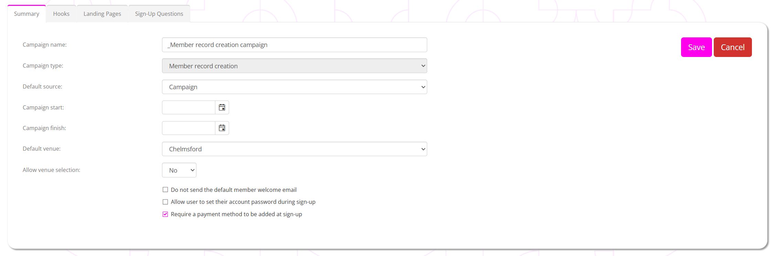Click into the Campaign finish date field
The height and width of the screenshot is (256, 776).
click(188, 128)
